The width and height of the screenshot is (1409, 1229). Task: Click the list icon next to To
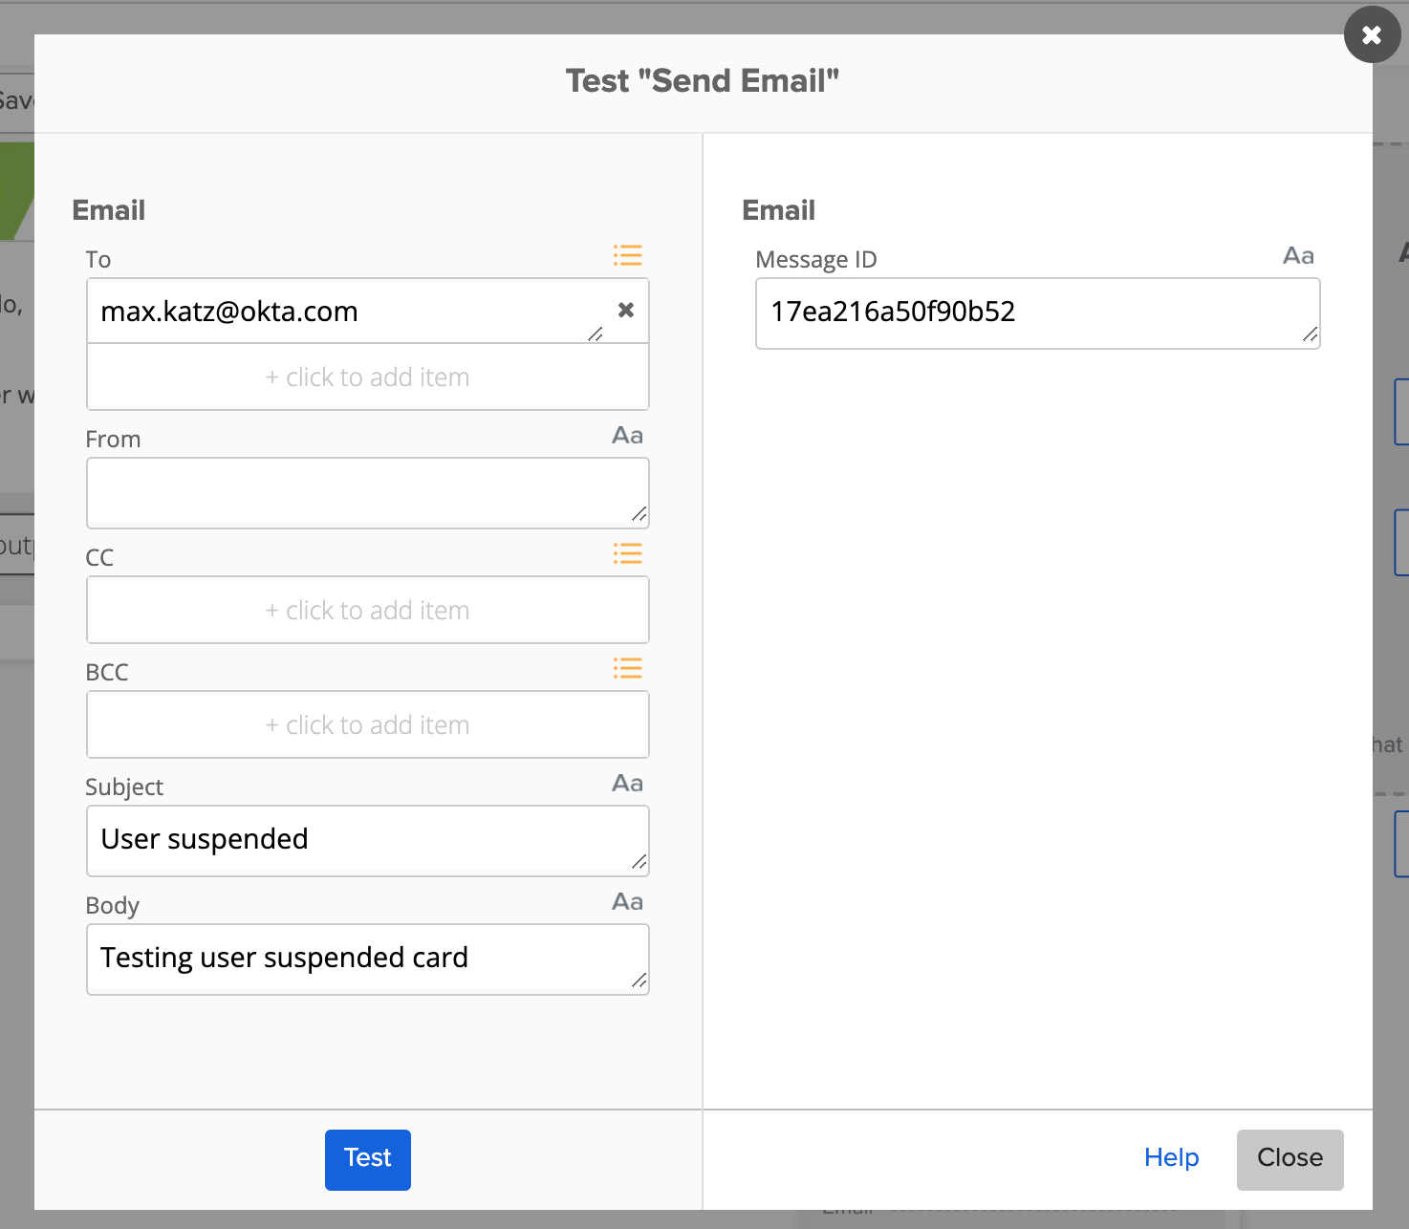pos(627,255)
